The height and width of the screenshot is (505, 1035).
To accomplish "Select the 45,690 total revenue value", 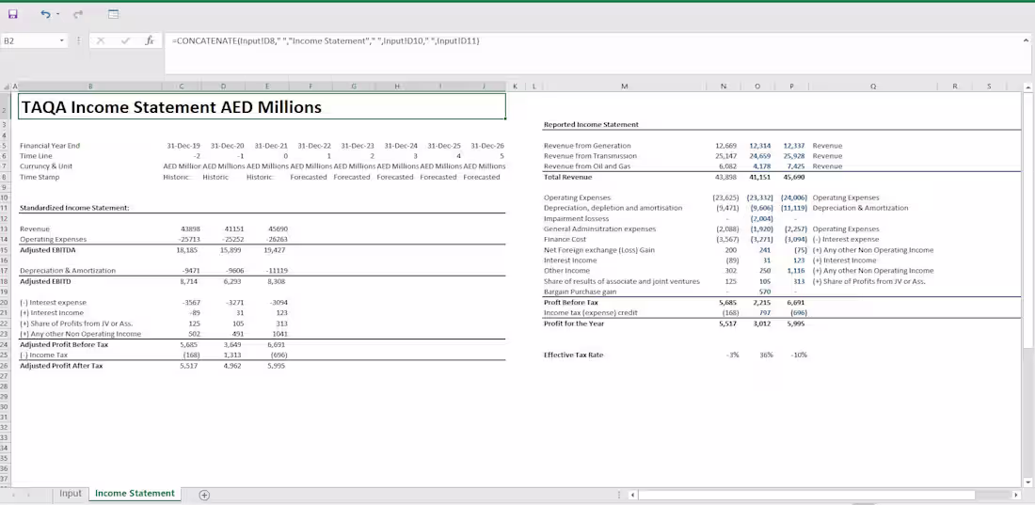I will tap(793, 178).
